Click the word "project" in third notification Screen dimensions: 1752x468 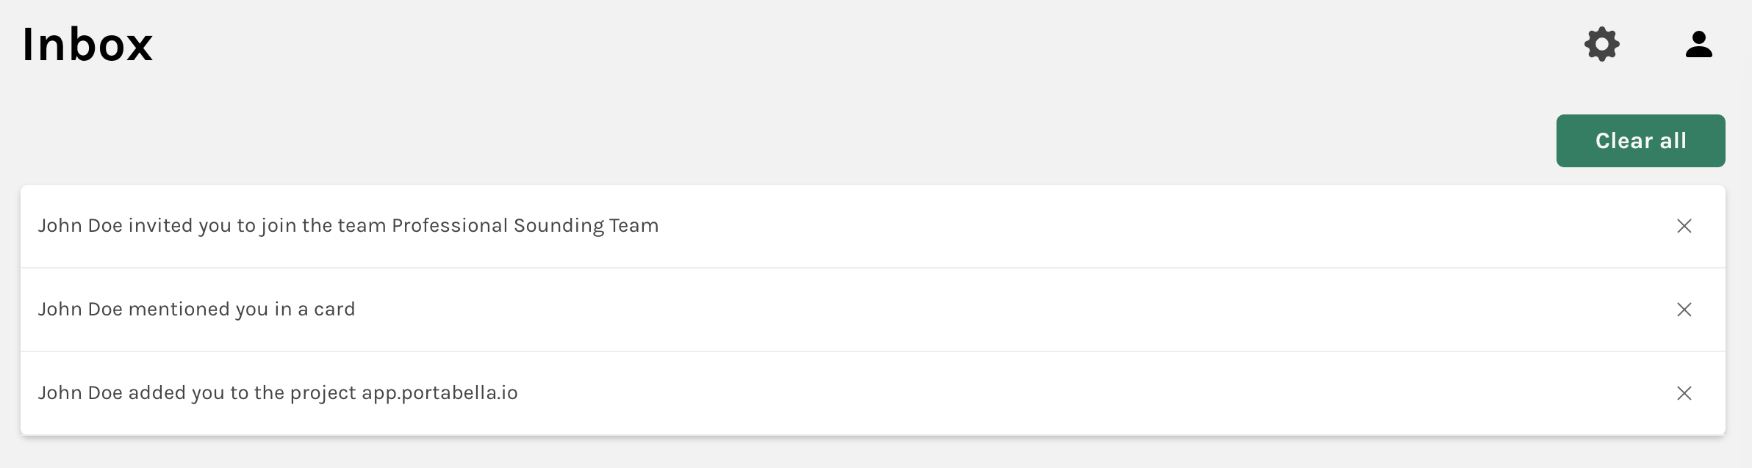click(x=323, y=393)
